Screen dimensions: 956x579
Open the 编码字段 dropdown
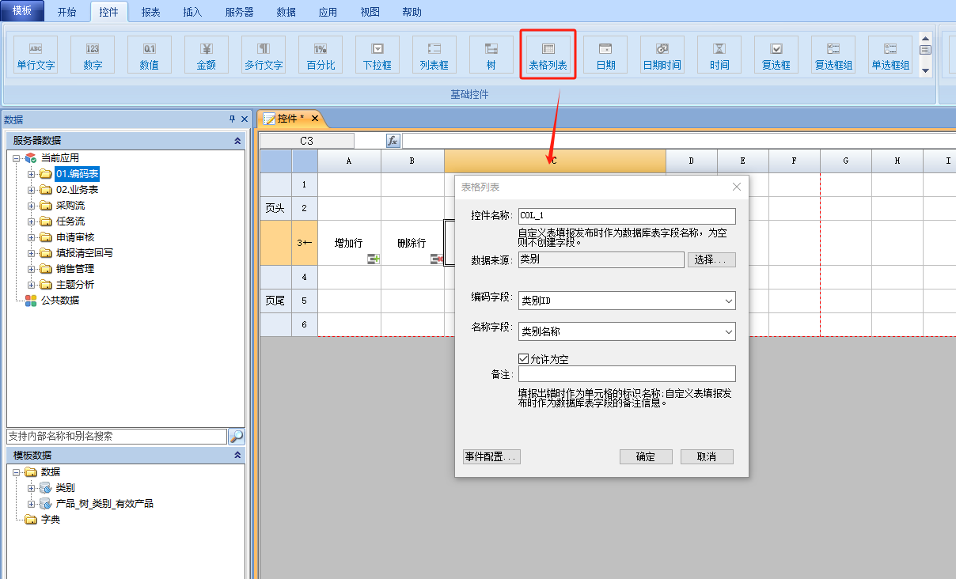[728, 301]
